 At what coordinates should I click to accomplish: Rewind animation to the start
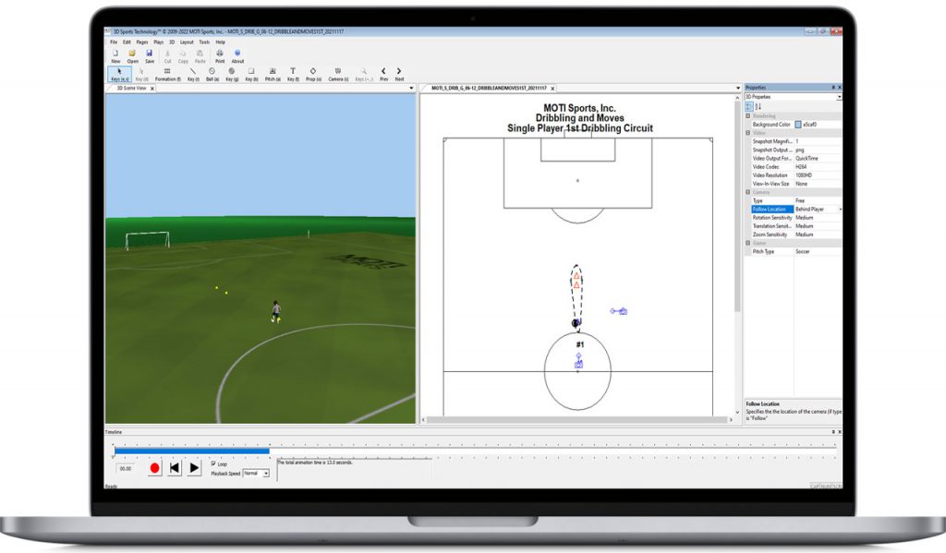tap(175, 468)
